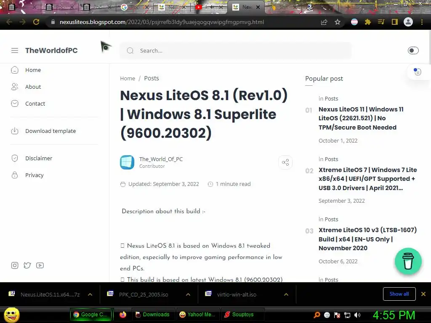
Task: Toggle the dark mode switch
Action: point(413,50)
